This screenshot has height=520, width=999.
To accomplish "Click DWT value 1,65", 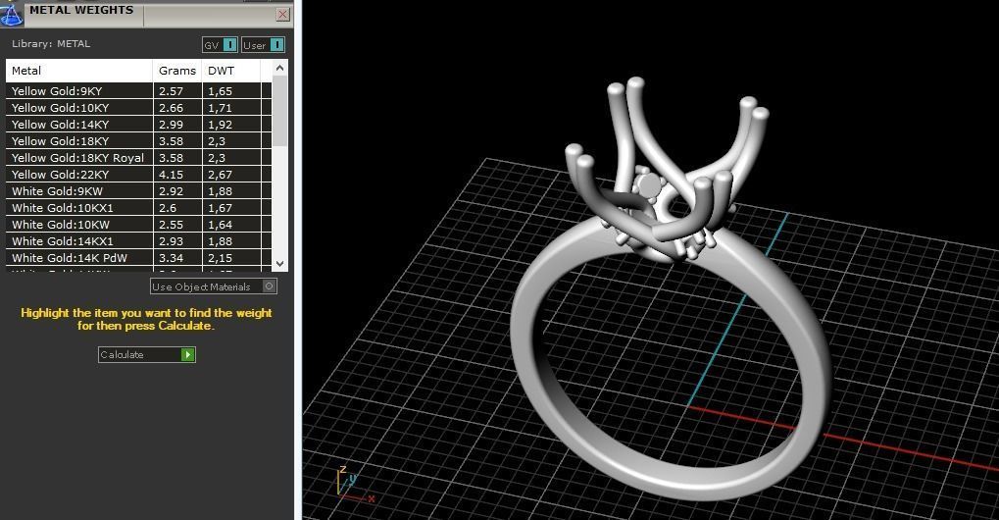I will pyautogui.click(x=220, y=91).
